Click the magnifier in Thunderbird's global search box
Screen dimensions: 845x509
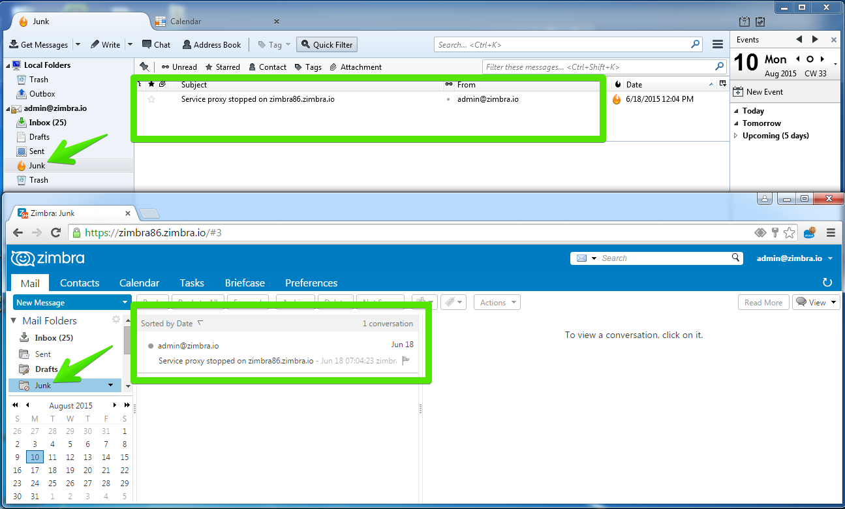pos(696,44)
